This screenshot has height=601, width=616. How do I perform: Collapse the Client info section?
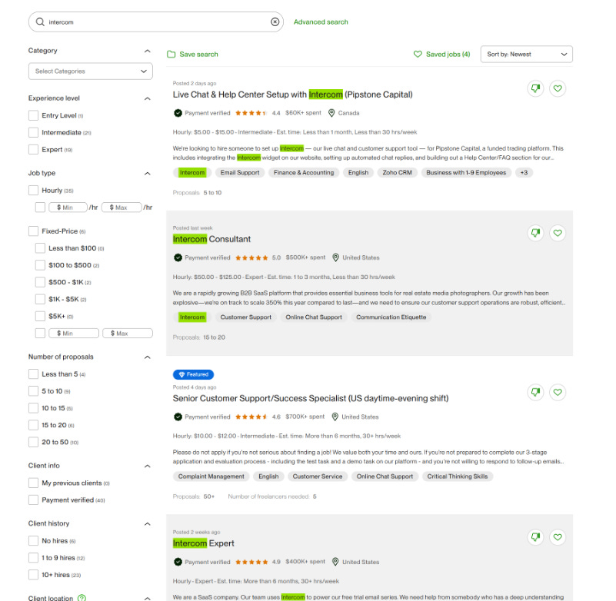pos(148,466)
